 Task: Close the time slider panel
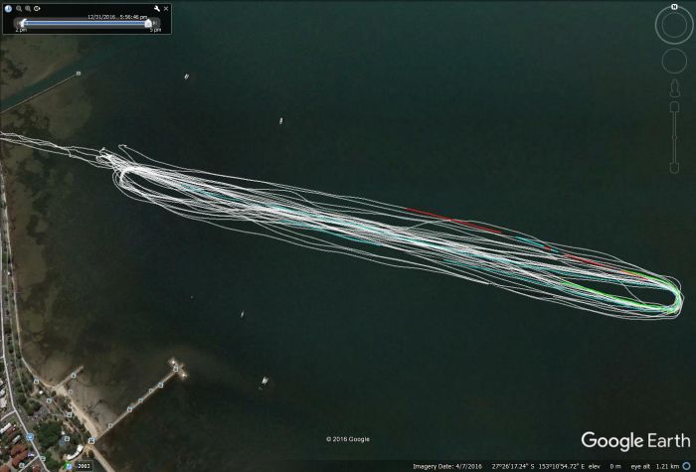pos(166,8)
